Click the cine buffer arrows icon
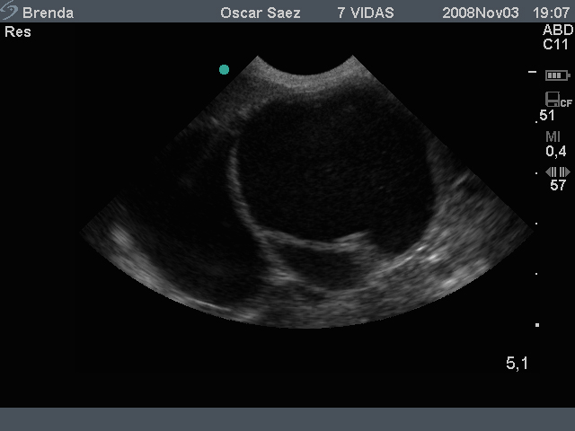Screen dimensions: 575x431 (557, 172)
